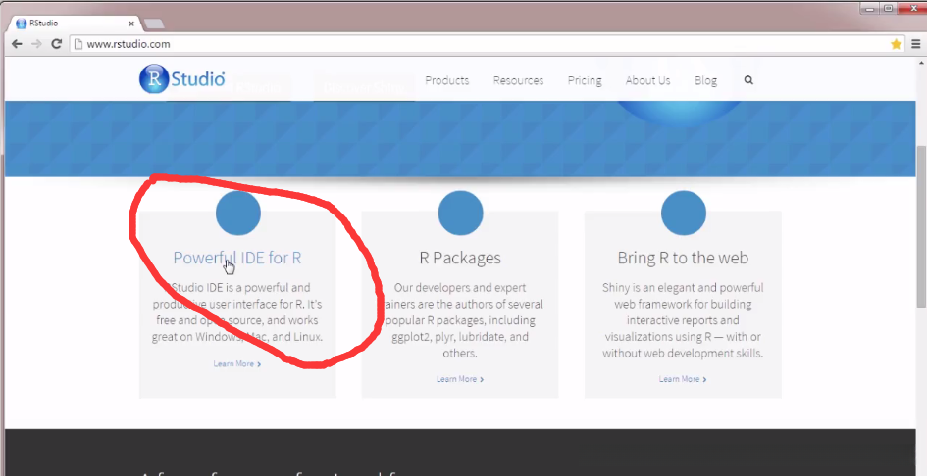Click the text 'great on Windows, Mac, and Linux.'
The image size is (927, 476).
(x=237, y=337)
